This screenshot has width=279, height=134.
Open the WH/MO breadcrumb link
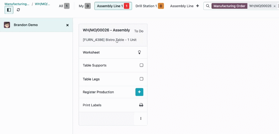(x=42, y=4)
